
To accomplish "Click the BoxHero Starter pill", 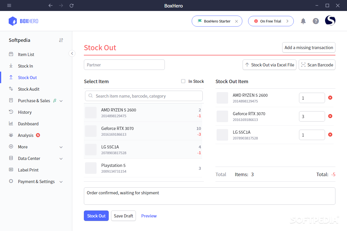I will [x=217, y=21].
